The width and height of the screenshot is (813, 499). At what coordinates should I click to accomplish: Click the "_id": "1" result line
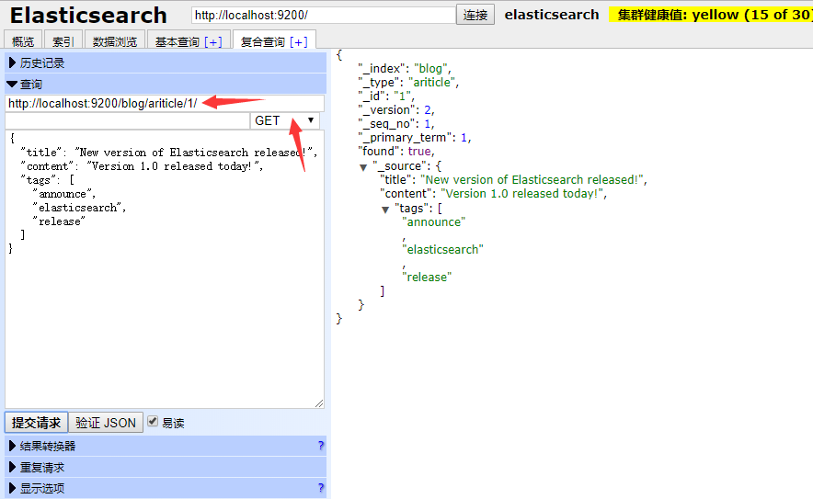[x=386, y=96]
